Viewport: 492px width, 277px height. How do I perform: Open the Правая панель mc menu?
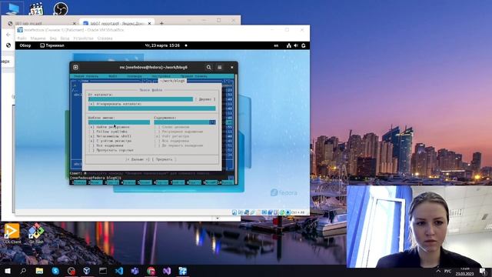[194, 76]
